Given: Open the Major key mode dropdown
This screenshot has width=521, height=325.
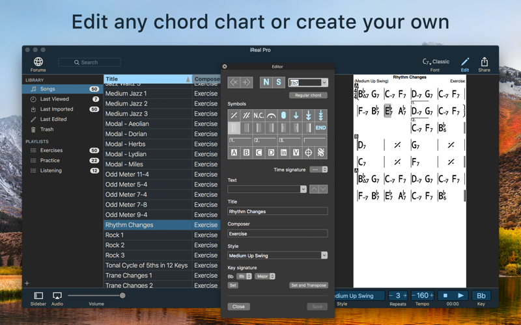Looking at the screenshot, I should click(264, 276).
